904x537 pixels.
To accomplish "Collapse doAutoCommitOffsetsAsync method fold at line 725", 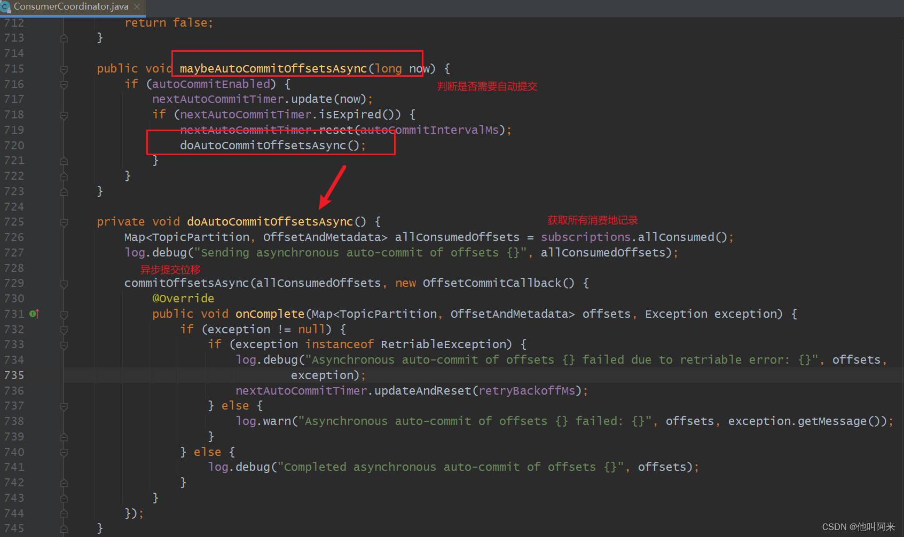I will (x=64, y=222).
